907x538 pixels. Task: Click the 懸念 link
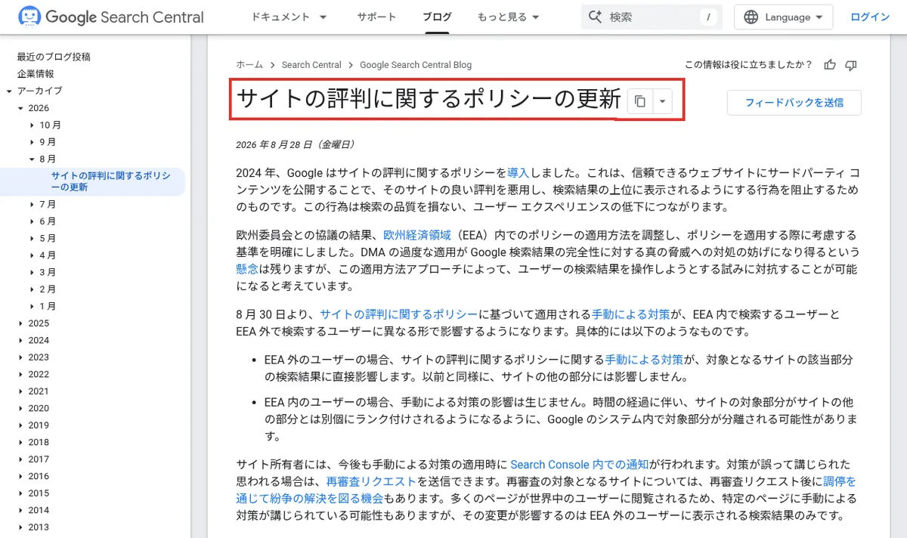(x=247, y=269)
